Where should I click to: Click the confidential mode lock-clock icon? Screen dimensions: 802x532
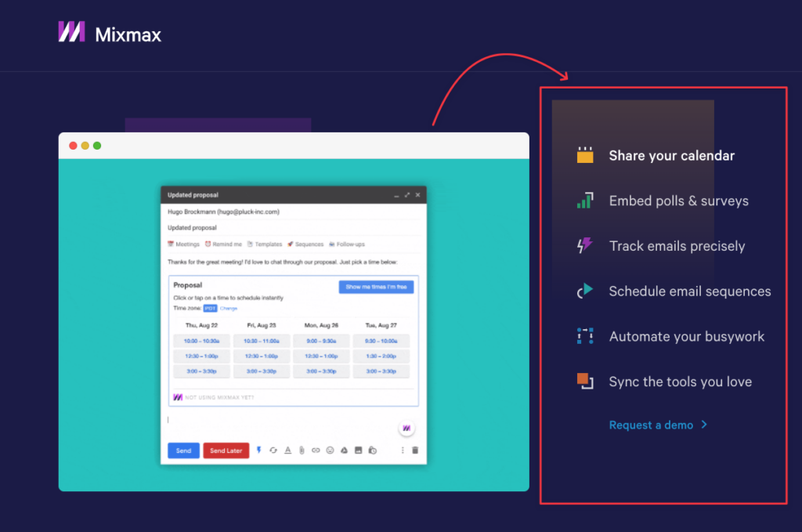[372, 451]
